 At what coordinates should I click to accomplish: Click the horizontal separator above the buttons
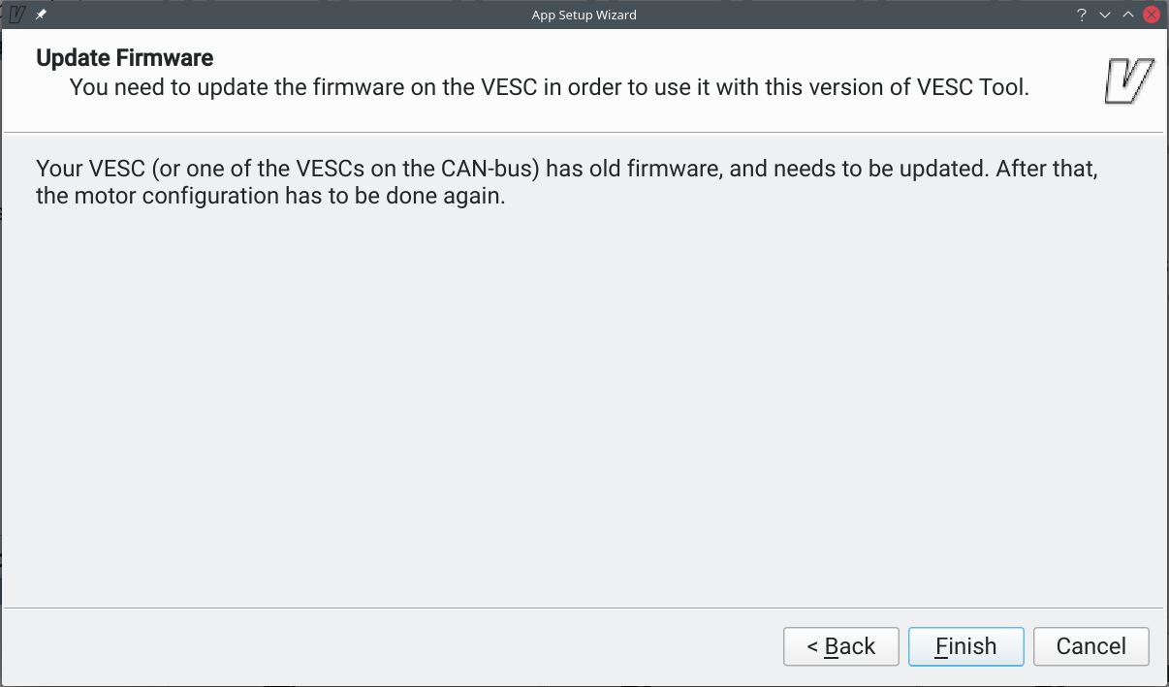(x=582, y=609)
